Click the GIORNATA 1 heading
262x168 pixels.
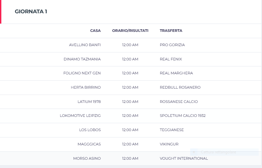click(x=31, y=12)
